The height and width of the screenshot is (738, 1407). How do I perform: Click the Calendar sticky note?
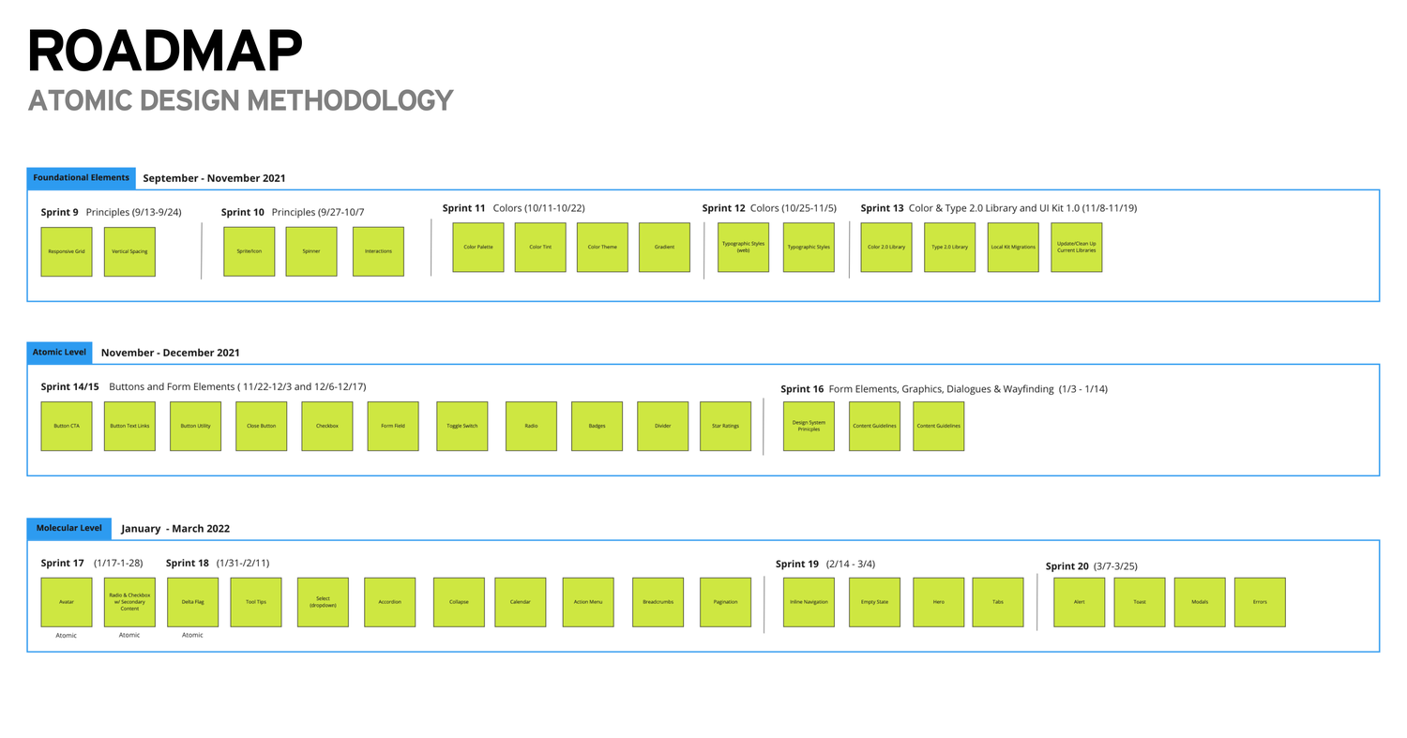(x=521, y=602)
